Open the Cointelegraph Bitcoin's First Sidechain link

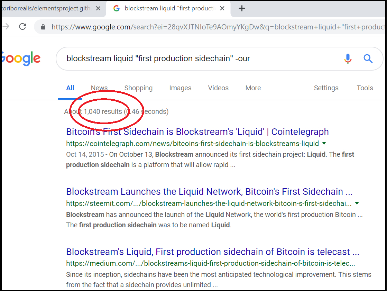[x=197, y=132]
